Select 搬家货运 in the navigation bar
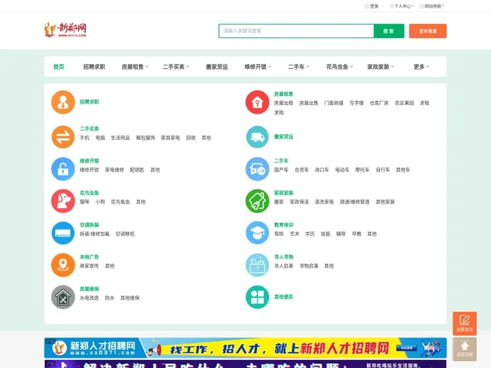 tap(217, 67)
